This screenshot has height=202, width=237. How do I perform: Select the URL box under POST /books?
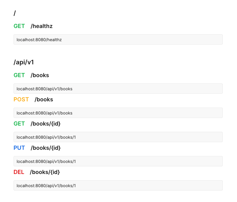tap(118, 113)
